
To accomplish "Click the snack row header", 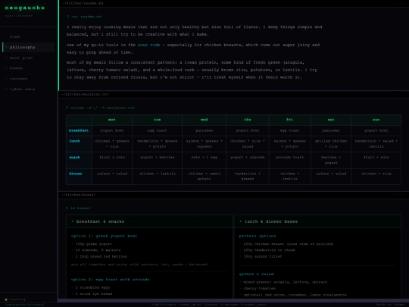I will 79,160.
